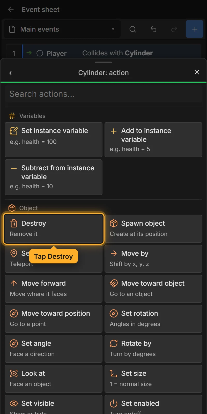Image resolution: width=207 pixels, height=414 pixels.
Task: Click the panel drag handle bar
Action: coord(103,62)
